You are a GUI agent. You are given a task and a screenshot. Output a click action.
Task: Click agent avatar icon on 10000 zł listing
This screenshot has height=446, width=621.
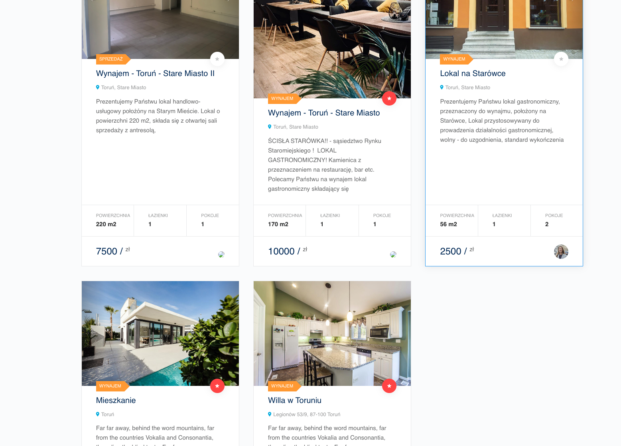[x=393, y=254]
